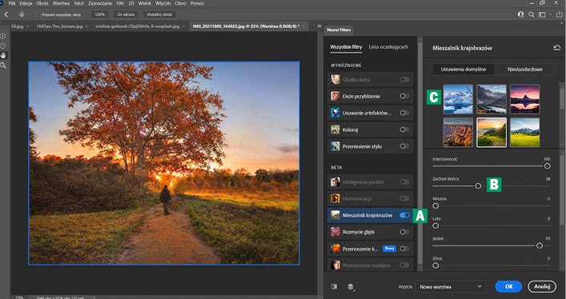Click the before/after preview icon
Screen dimensions: 566x299
click(335, 286)
